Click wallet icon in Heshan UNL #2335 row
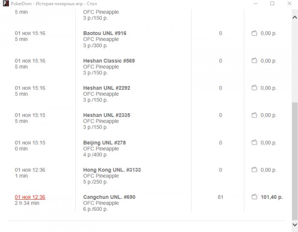 (x=255, y=115)
